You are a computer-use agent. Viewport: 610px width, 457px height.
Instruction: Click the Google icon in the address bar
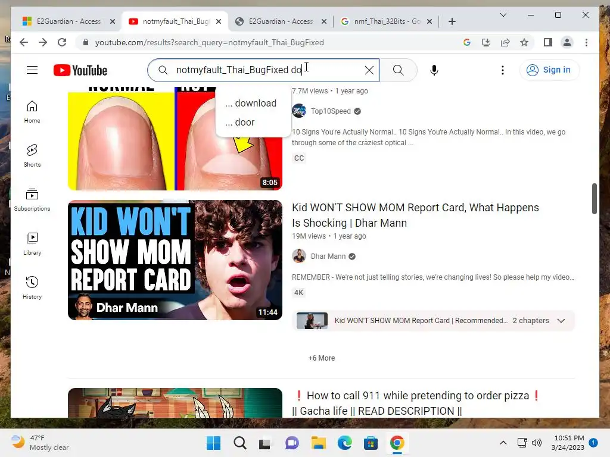pos(467,42)
